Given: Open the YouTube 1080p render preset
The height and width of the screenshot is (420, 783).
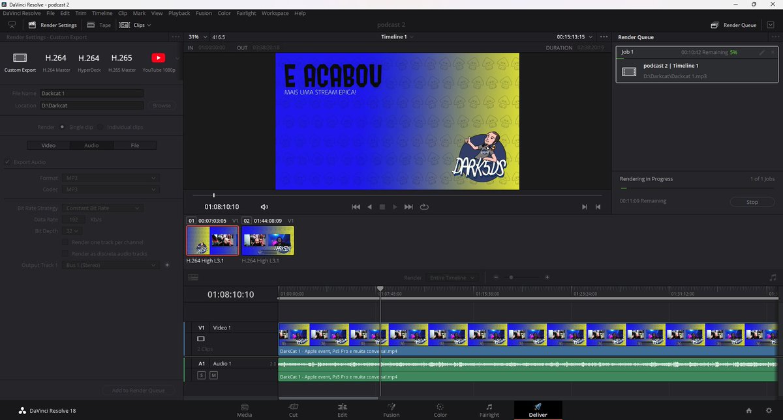Looking at the screenshot, I should tap(158, 62).
